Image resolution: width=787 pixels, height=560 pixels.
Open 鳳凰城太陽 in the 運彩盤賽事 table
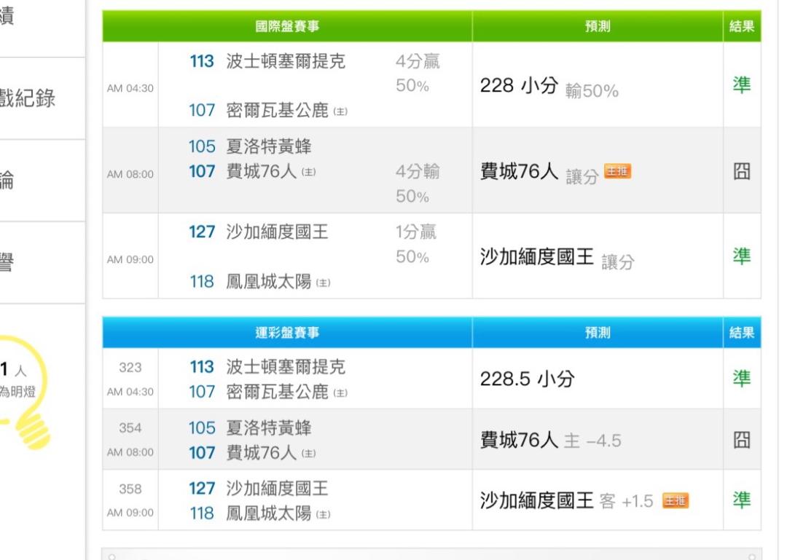click(x=268, y=513)
